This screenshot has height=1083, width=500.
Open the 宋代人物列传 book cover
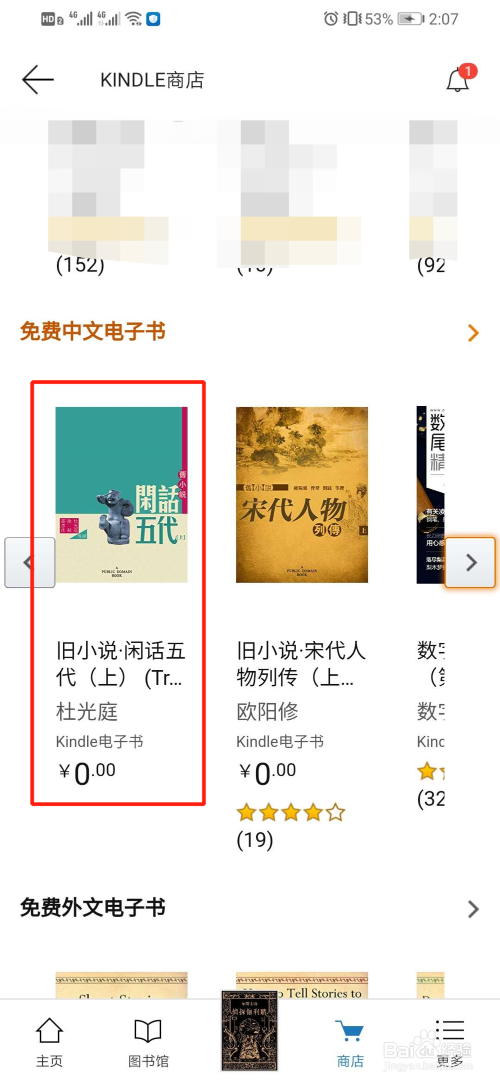[302, 494]
